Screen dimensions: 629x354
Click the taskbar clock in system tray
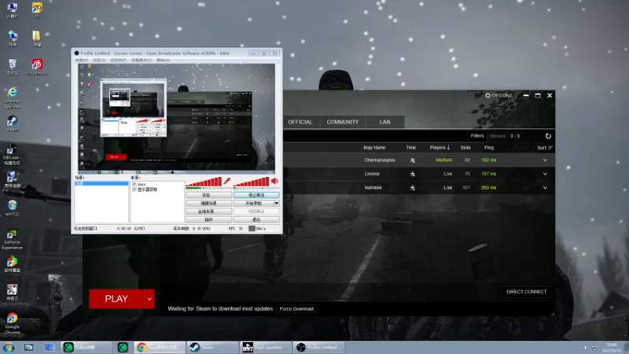[612, 348]
